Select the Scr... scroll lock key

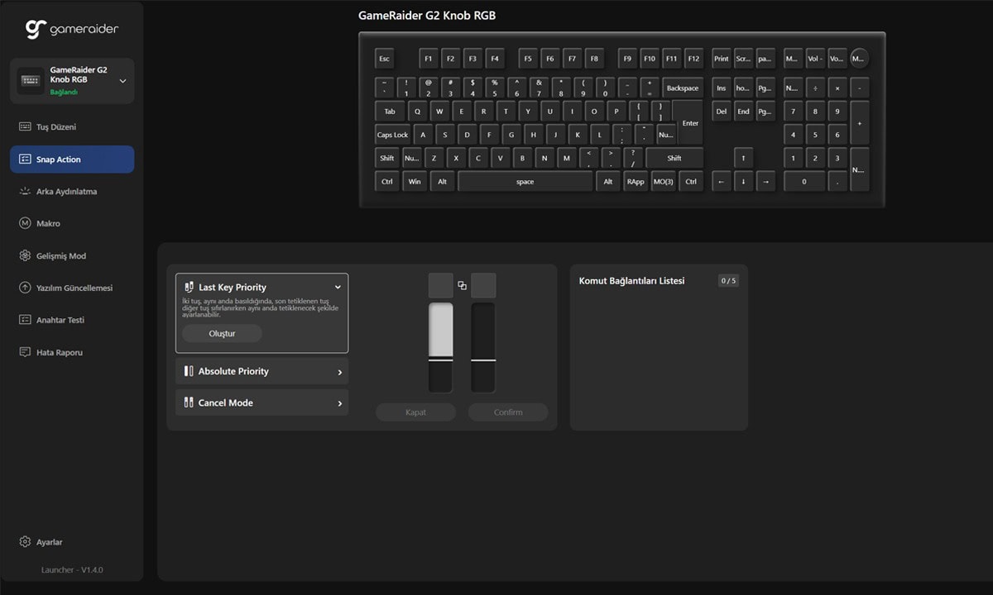tap(743, 59)
